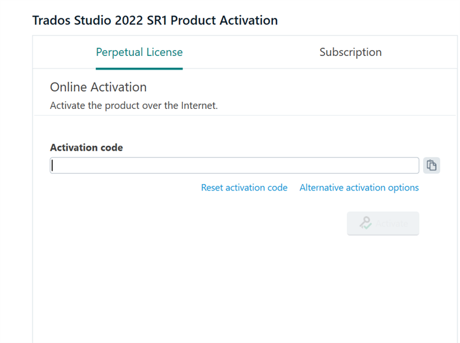Click 'SR1' in the window title
This screenshot has height=343, width=460.
pyautogui.click(x=157, y=20)
